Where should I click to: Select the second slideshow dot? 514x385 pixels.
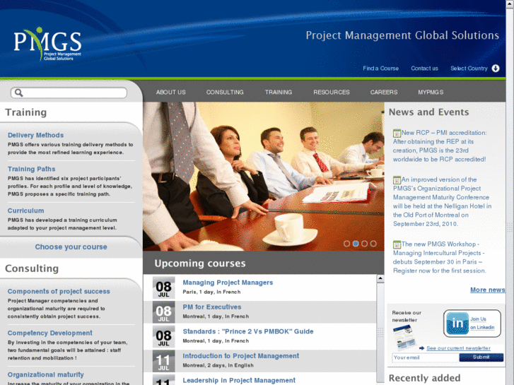coord(356,244)
